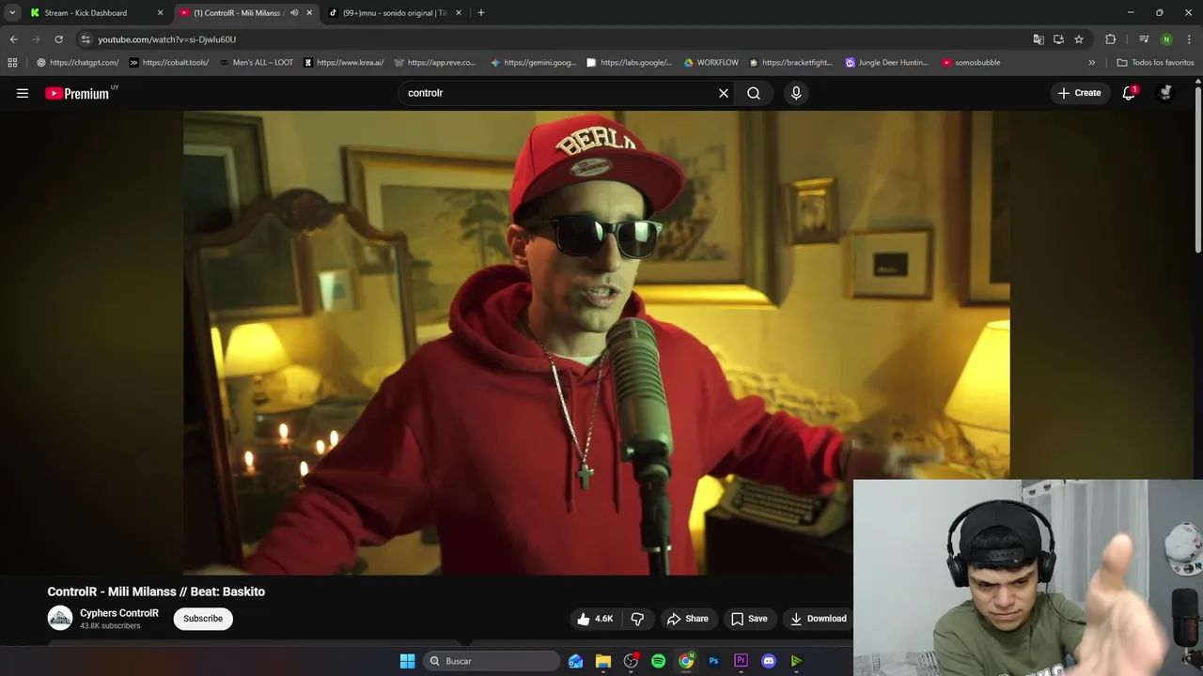1203x676 pixels.
Task: Click the video player to pause
Action: click(x=596, y=343)
